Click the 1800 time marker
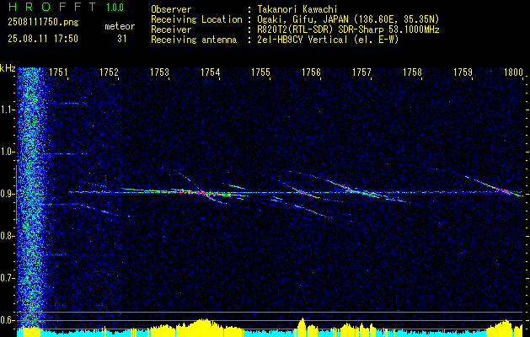The height and width of the screenshot is (337, 530). pyautogui.click(x=513, y=72)
